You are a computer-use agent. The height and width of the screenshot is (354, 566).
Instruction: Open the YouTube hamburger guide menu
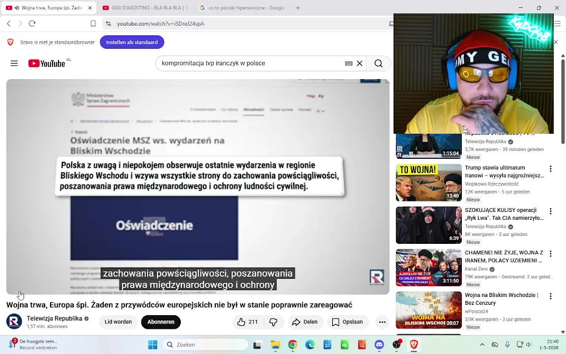click(14, 63)
